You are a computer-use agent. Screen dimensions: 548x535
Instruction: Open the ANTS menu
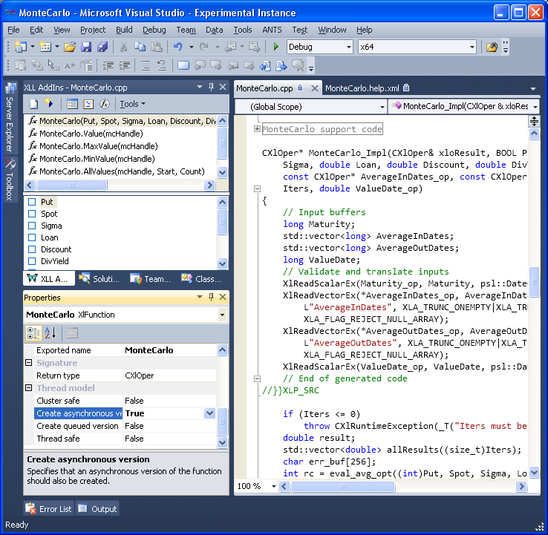coord(272,30)
